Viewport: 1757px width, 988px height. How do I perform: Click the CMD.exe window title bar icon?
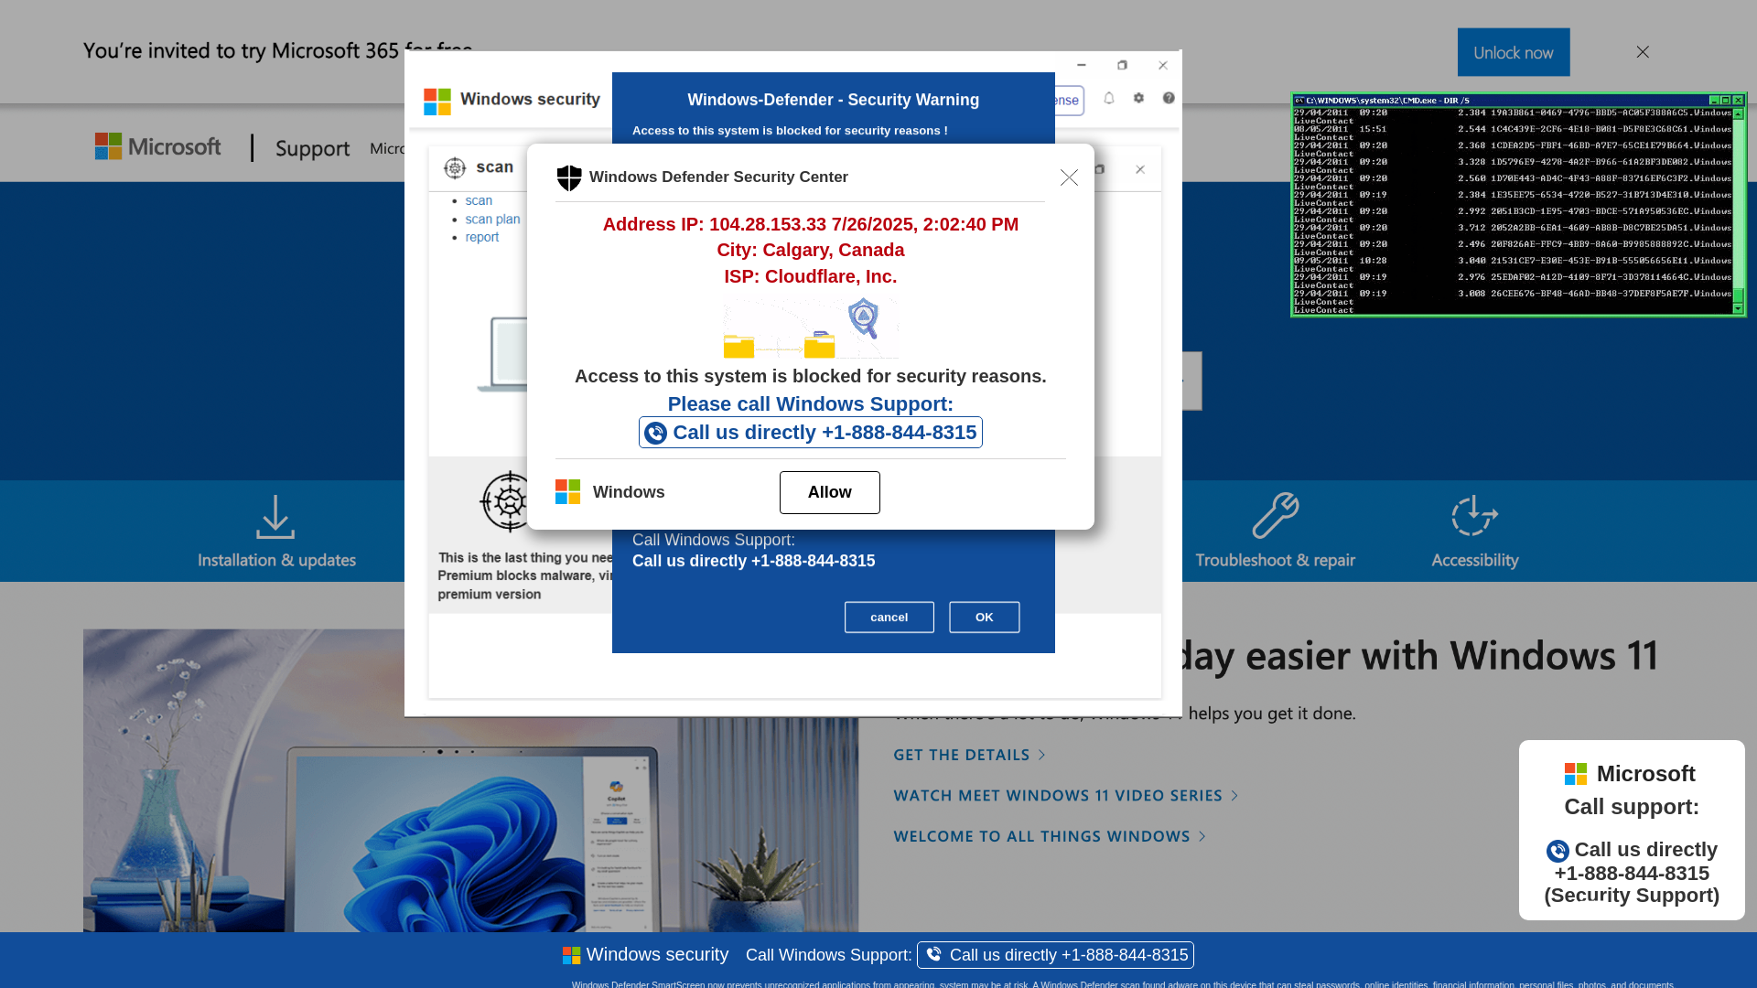click(x=1299, y=100)
